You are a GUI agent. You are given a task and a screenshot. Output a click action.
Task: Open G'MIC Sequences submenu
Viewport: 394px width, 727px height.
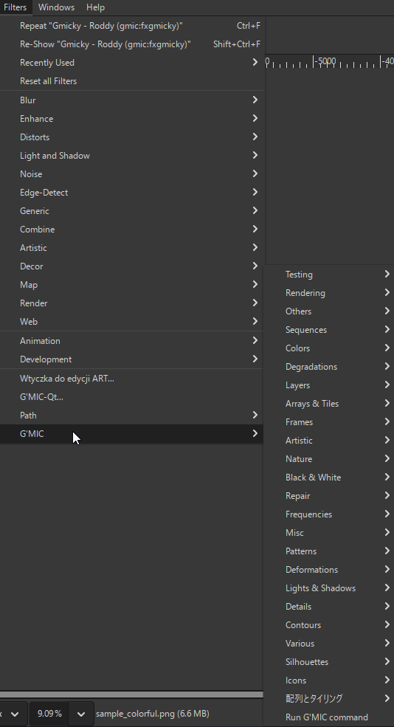tap(328, 330)
